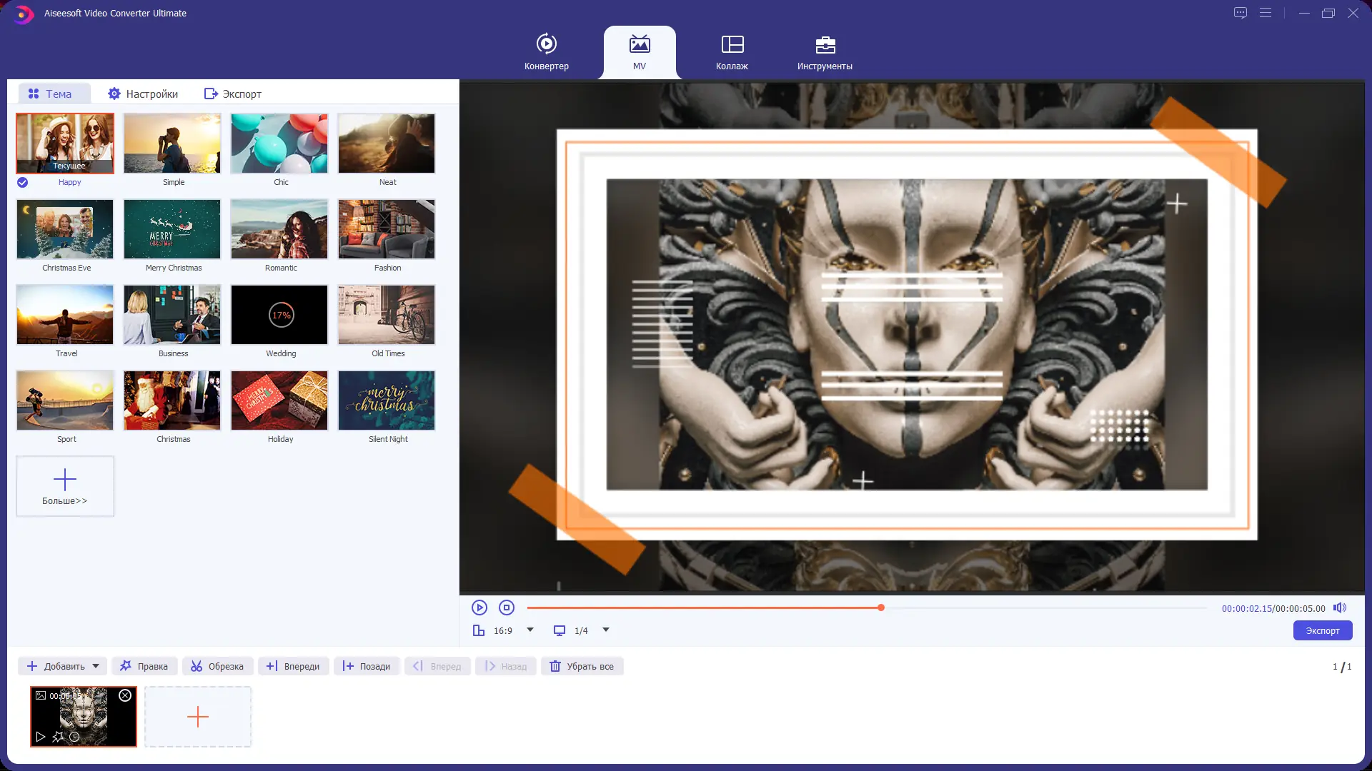Remove the clip from the timeline
Screen dimensions: 1372x771
tap(125, 695)
